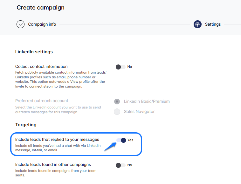Click the LinkedIn settings section heading
This screenshot has height=184, width=241.
click(x=34, y=52)
